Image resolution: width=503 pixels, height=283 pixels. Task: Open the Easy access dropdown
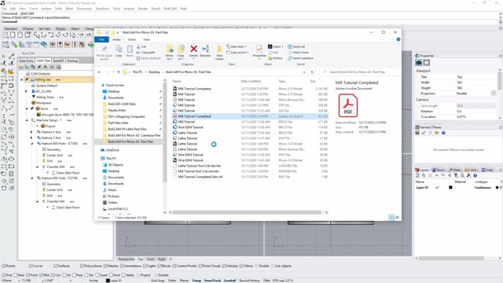point(237,53)
